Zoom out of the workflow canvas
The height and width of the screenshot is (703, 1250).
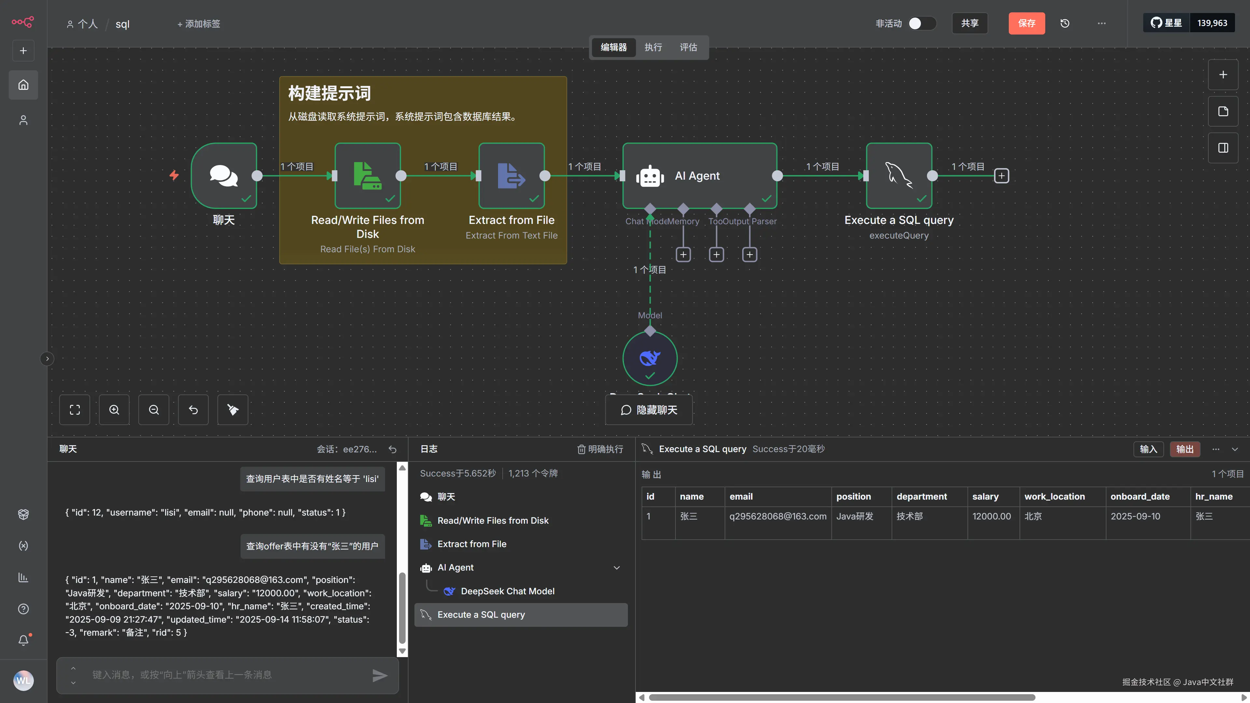[x=154, y=410]
